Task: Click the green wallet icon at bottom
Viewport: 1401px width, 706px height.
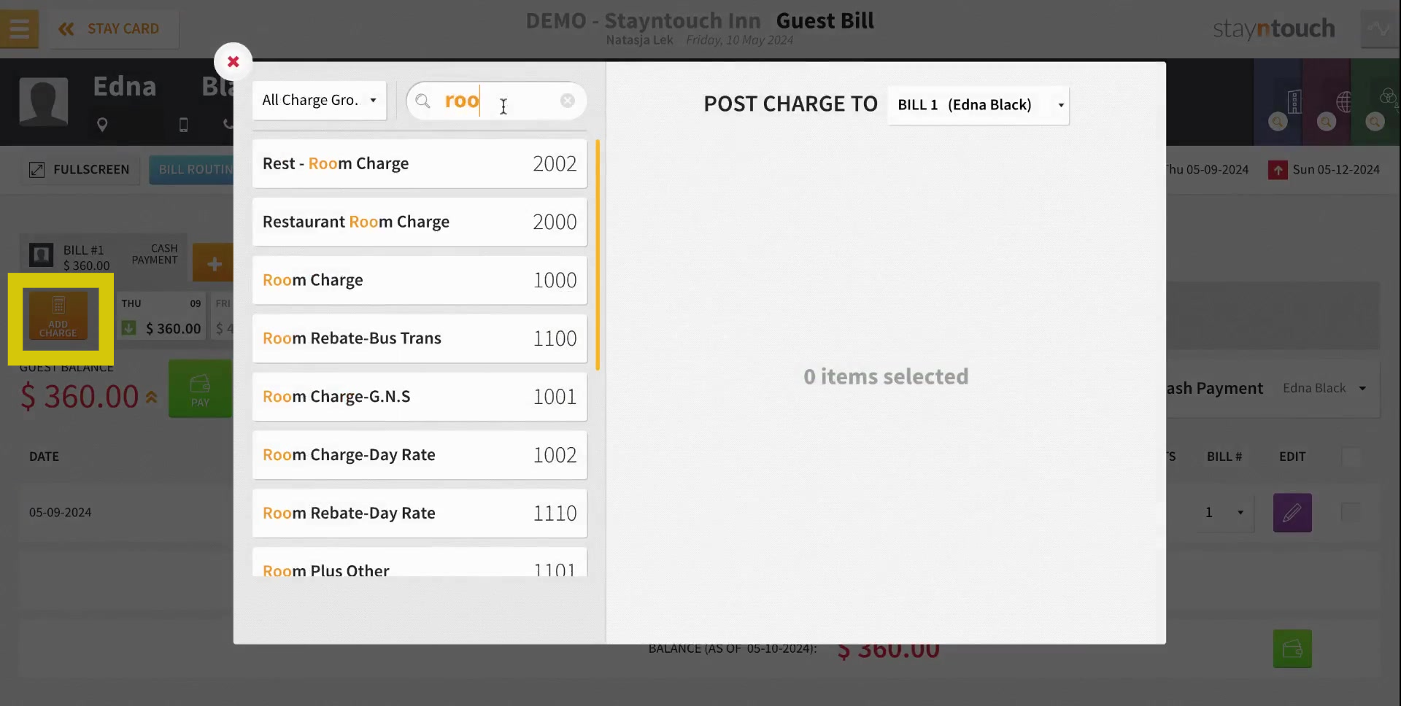Action: tap(1292, 648)
